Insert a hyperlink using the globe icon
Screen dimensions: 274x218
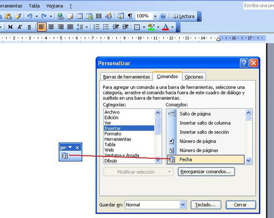click(60, 16)
